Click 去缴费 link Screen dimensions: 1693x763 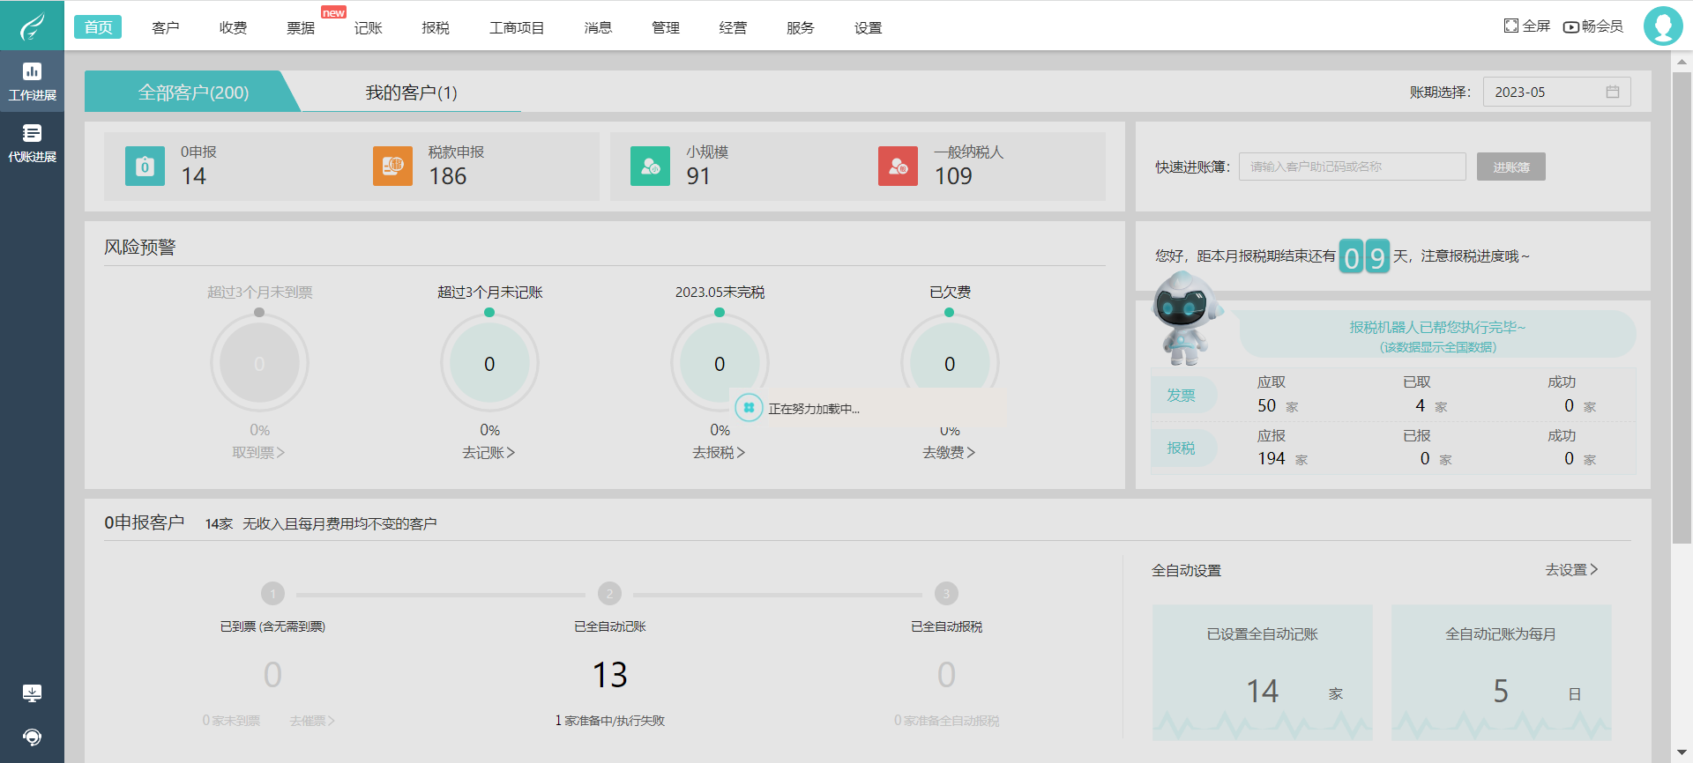coord(949,452)
